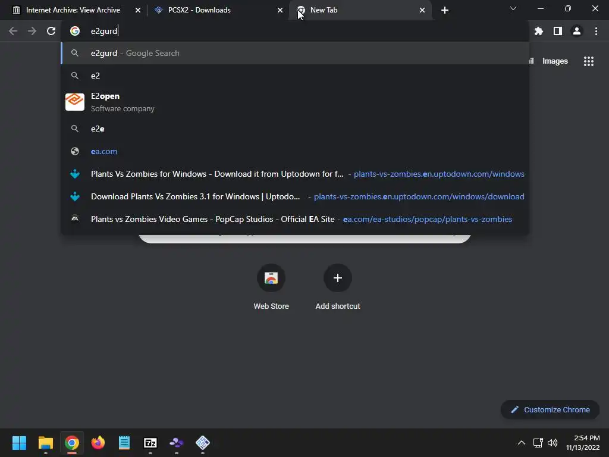Open the Extensions puzzle icon

tap(539, 31)
